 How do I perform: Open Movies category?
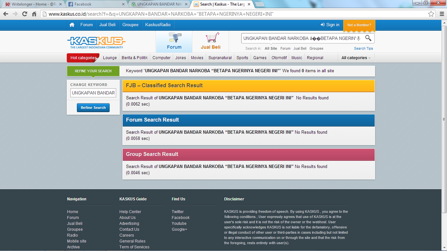click(197, 58)
